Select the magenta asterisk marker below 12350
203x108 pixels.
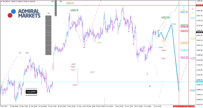147,74
